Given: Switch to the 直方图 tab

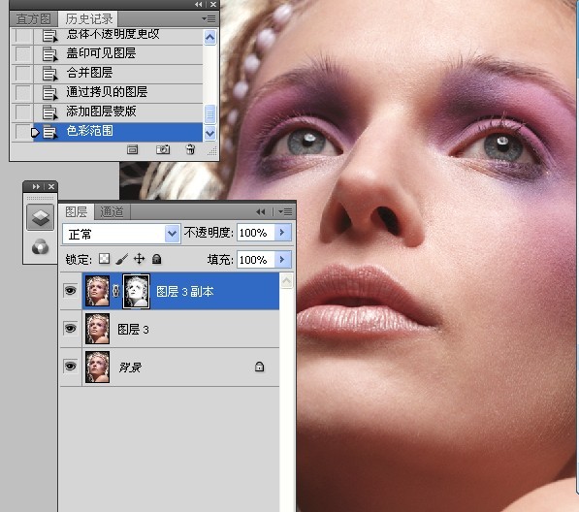Looking at the screenshot, I should (x=33, y=18).
